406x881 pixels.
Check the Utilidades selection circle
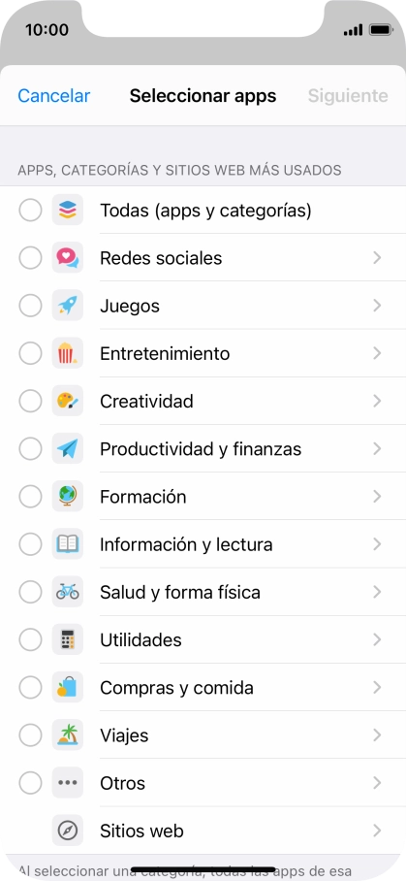coord(30,640)
